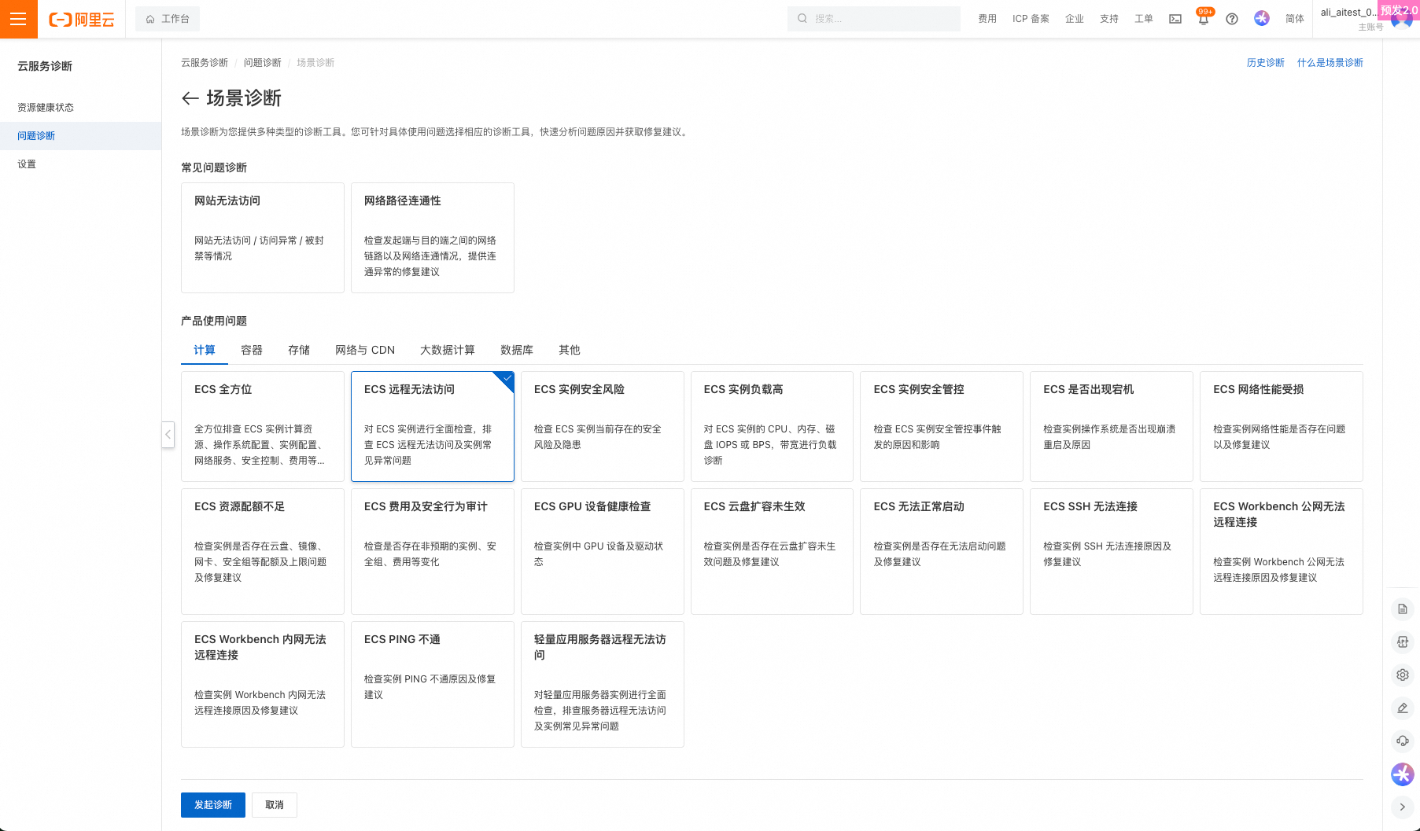Open the ali_aitest account menu
1420x831 pixels.
point(1367,19)
